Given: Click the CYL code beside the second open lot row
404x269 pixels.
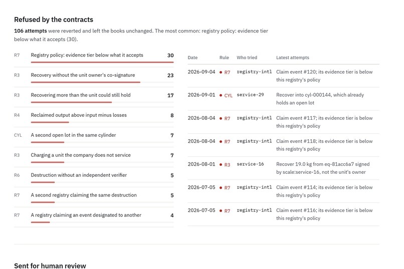Looking at the screenshot, I should [18, 135].
